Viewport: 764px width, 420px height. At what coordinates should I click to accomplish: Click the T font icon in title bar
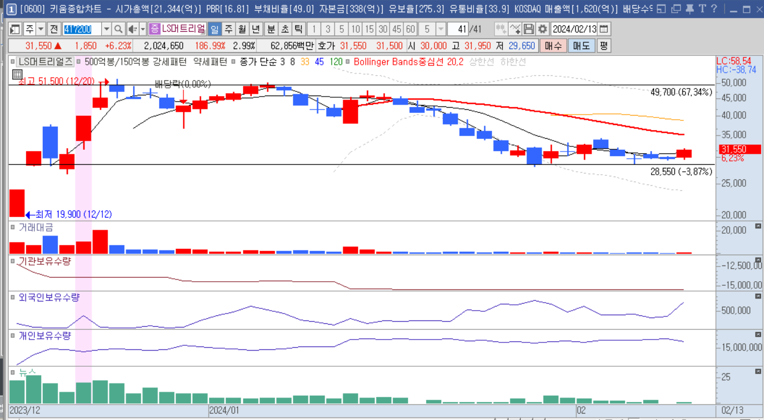(702, 9)
